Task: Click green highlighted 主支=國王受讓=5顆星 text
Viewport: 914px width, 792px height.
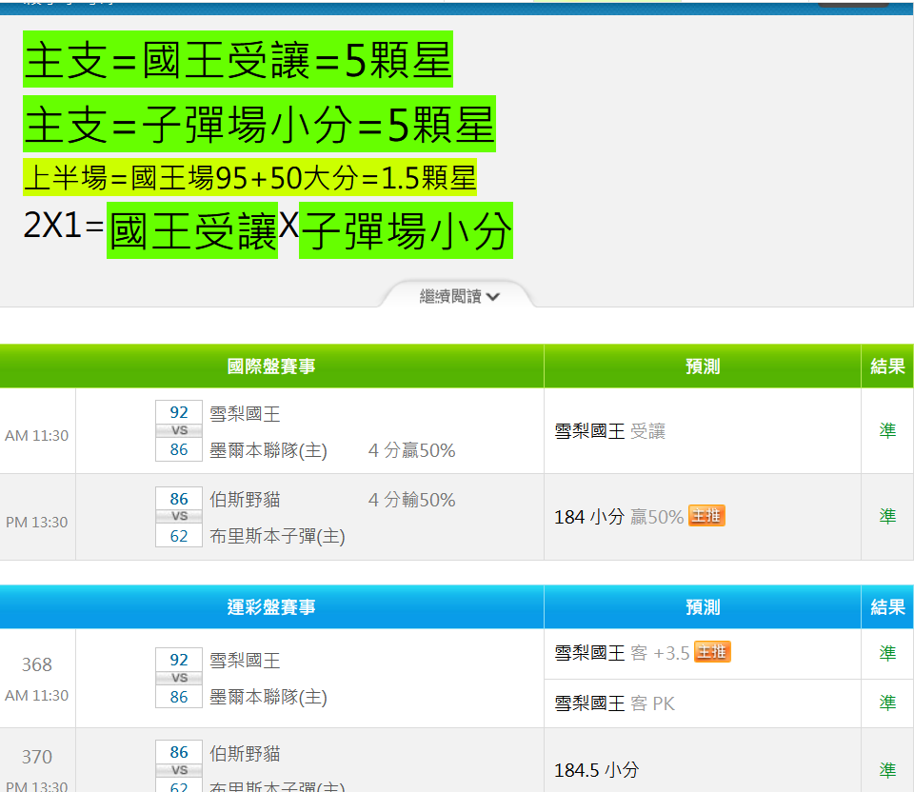Action: tap(238, 61)
